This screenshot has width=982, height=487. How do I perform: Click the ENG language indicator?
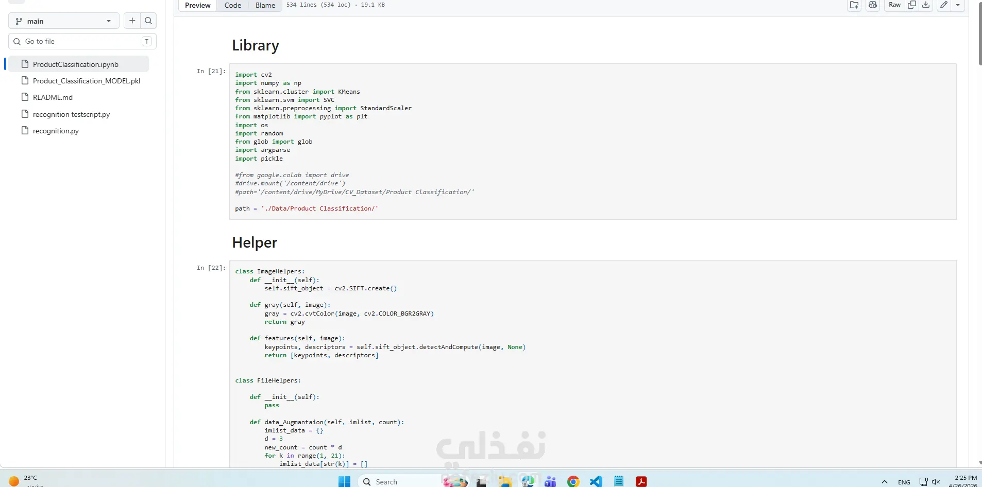point(904,482)
